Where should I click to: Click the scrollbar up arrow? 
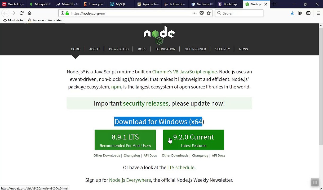click(x=321, y=26)
